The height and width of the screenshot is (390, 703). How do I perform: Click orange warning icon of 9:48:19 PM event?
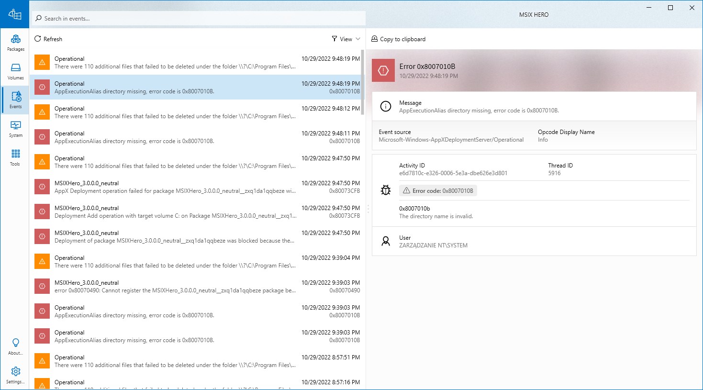point(42,62)
